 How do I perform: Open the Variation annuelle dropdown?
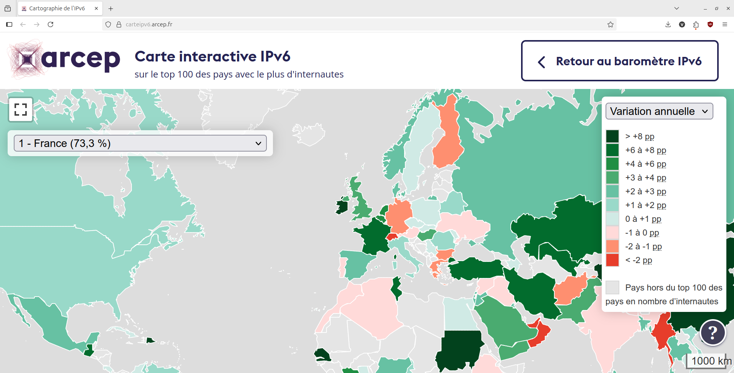click(x=659, y=111)
